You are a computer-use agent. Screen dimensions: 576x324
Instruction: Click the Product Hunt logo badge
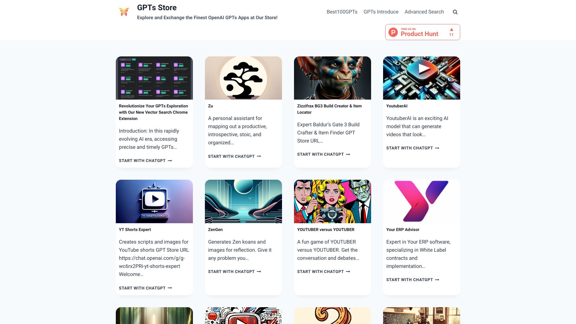point(392,32)
